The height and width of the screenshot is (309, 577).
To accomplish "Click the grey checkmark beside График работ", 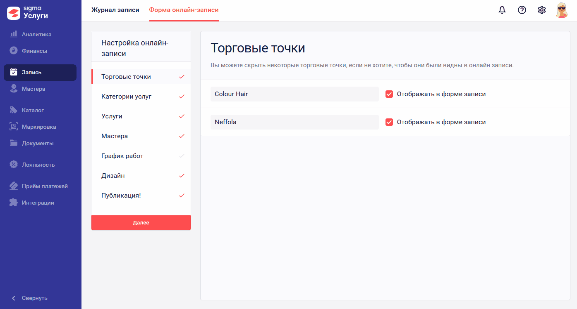I will (182, 156).
